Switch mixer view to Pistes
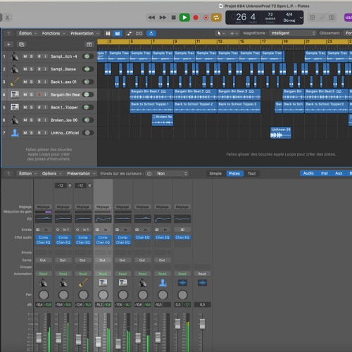 (x=234, y=173)
